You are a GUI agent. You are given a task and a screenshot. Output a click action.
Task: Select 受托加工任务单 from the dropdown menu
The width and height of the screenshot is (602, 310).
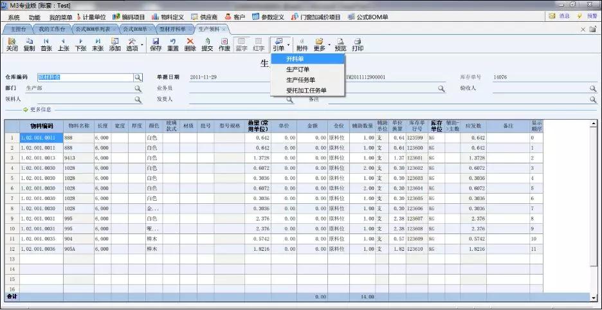(308, 90)
